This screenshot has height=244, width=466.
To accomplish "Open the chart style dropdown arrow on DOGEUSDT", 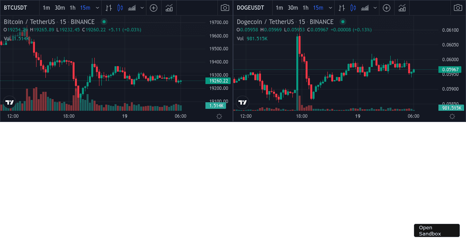I will click(375, 8).
